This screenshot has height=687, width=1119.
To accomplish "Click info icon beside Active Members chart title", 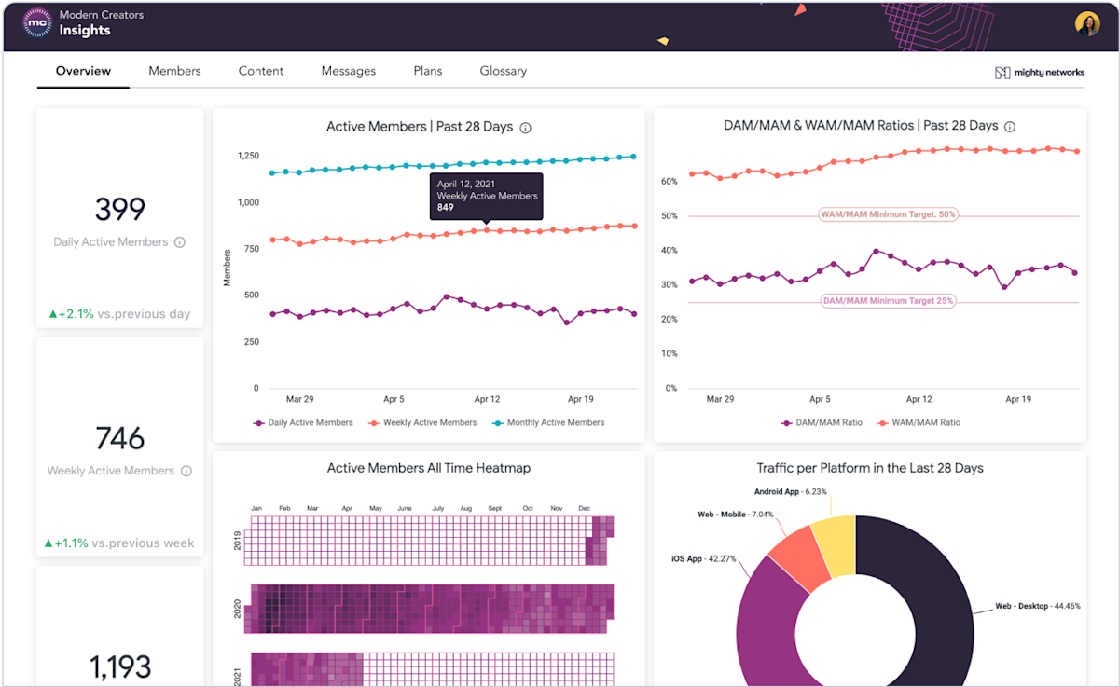I will click(x=525, y=128).
